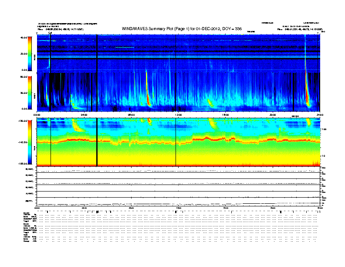
Task: Click the 04:00 label under RAD1 spectrogram
Action: tap(84, 115)
